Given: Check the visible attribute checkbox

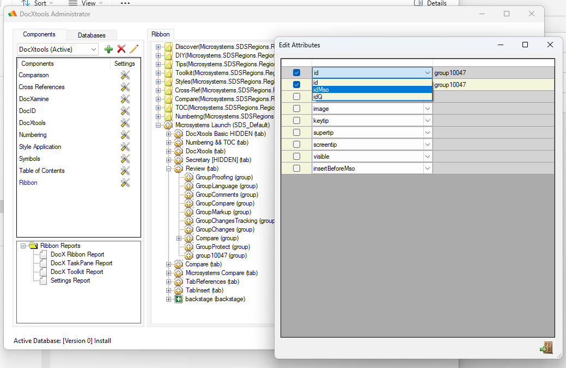Looking at the screenshot, I should click(297, 156).
